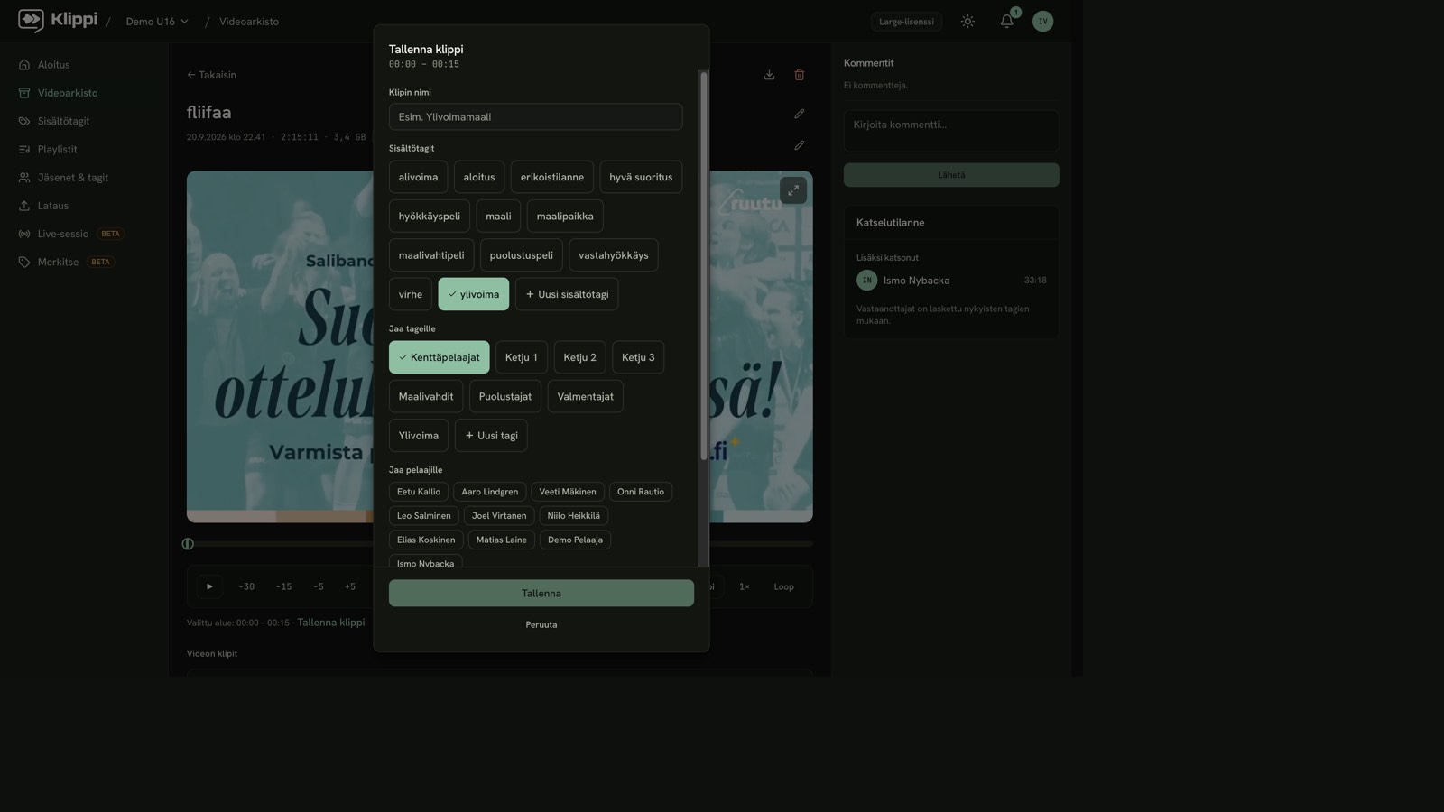Select player Eetu Kallio
The image size is (1444, 812).
click(419, 492)
